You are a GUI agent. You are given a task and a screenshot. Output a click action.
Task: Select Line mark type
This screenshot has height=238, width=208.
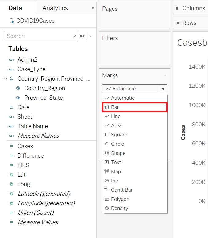[135, 117]
